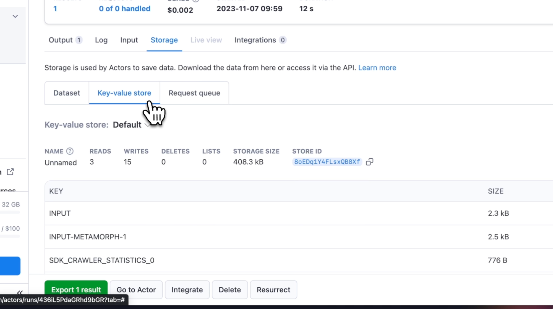
Task: Click the blue button in left sidebar
Action: tap(10, 266)
